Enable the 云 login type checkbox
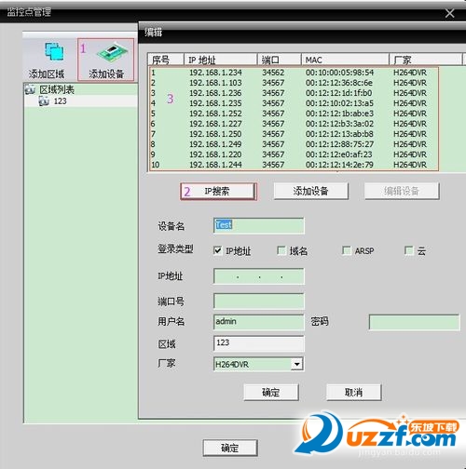 click(x=409, y=250)
